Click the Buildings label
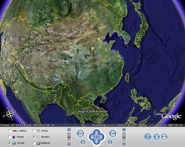Screen dimensions: 185x147 coord(45,143)
